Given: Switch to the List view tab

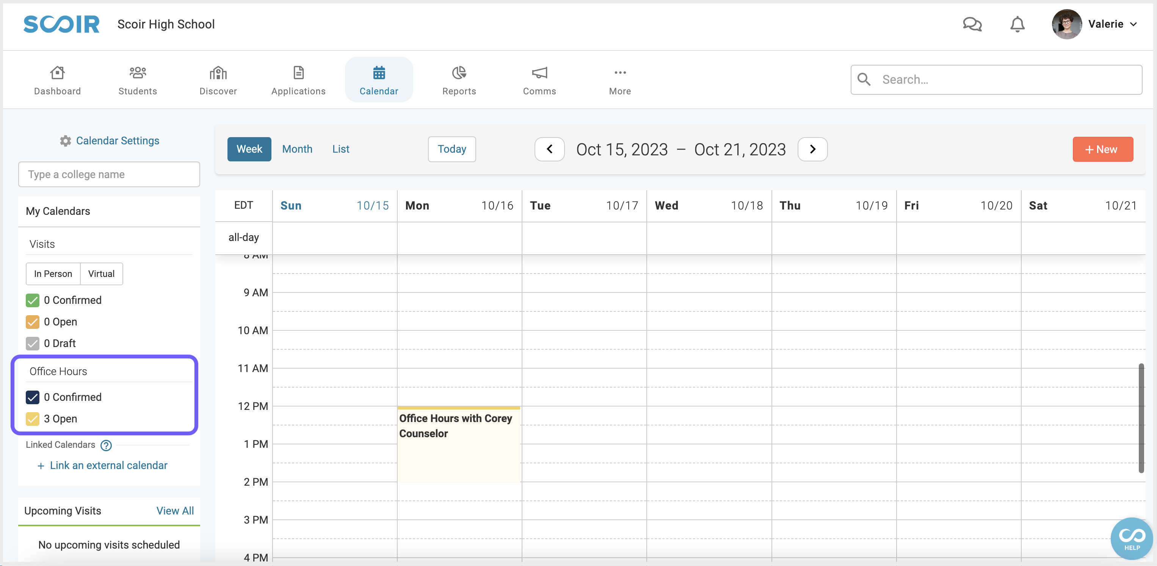Looking at the screenshot, I should coord(341,149).
